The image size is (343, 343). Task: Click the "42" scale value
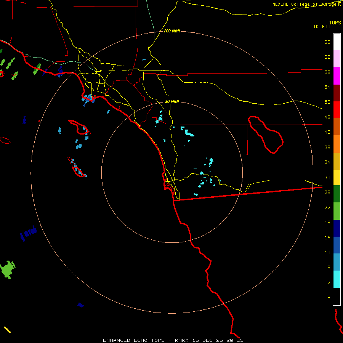(327, 132)
